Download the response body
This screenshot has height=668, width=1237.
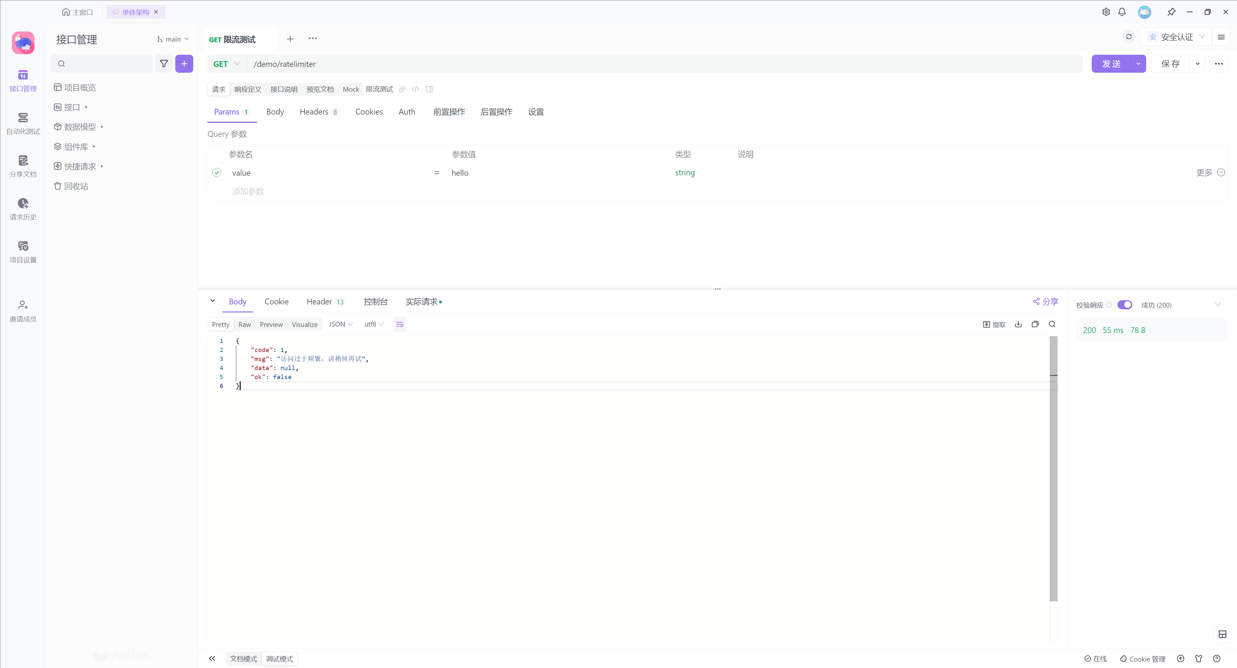(x=1018, y=325)
